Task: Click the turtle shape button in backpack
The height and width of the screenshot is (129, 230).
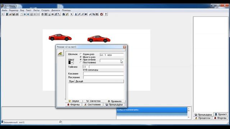Action: tap(61, 53)
